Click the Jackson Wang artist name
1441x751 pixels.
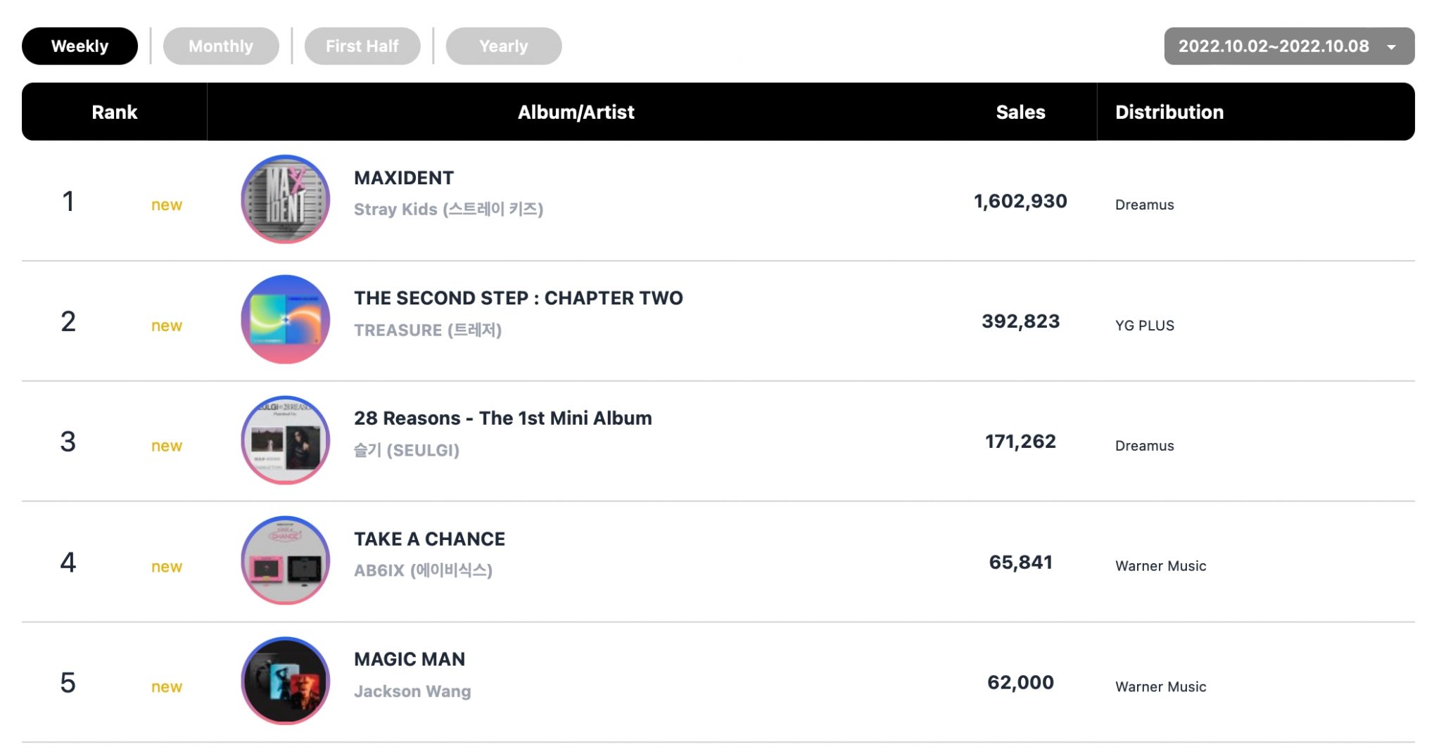[x=412, y=691]
